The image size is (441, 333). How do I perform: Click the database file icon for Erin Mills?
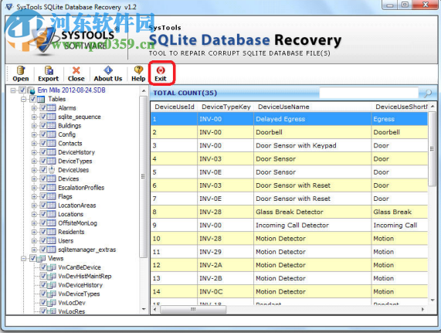(31, 90)
